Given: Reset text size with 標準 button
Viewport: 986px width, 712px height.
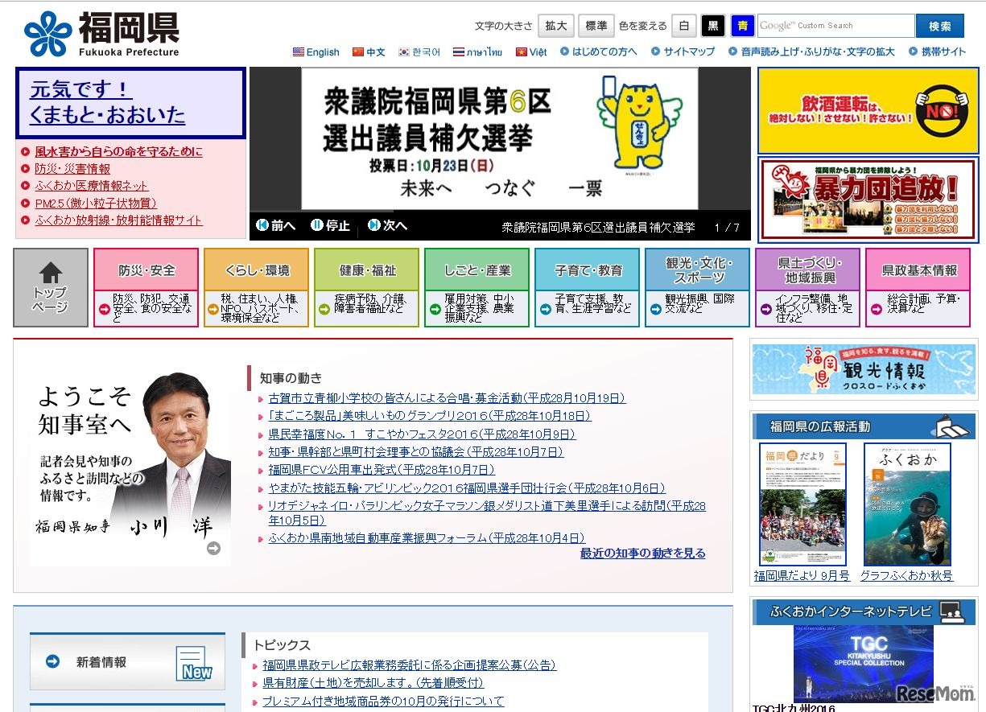Looking at the screenshot, I should (596, 27).
